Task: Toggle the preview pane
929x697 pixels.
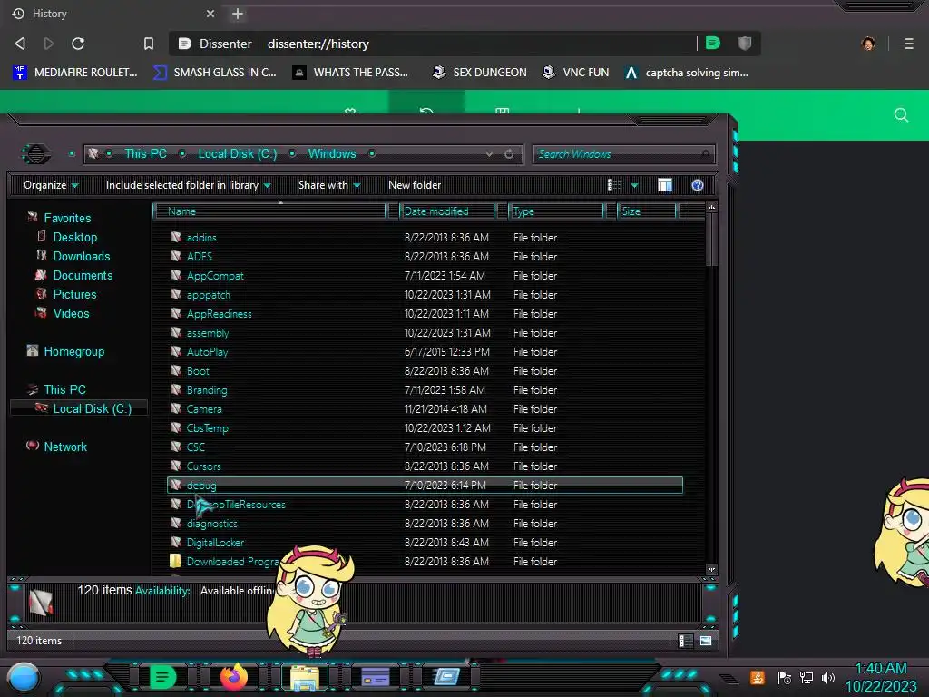Action: click(x=665, y=185)
